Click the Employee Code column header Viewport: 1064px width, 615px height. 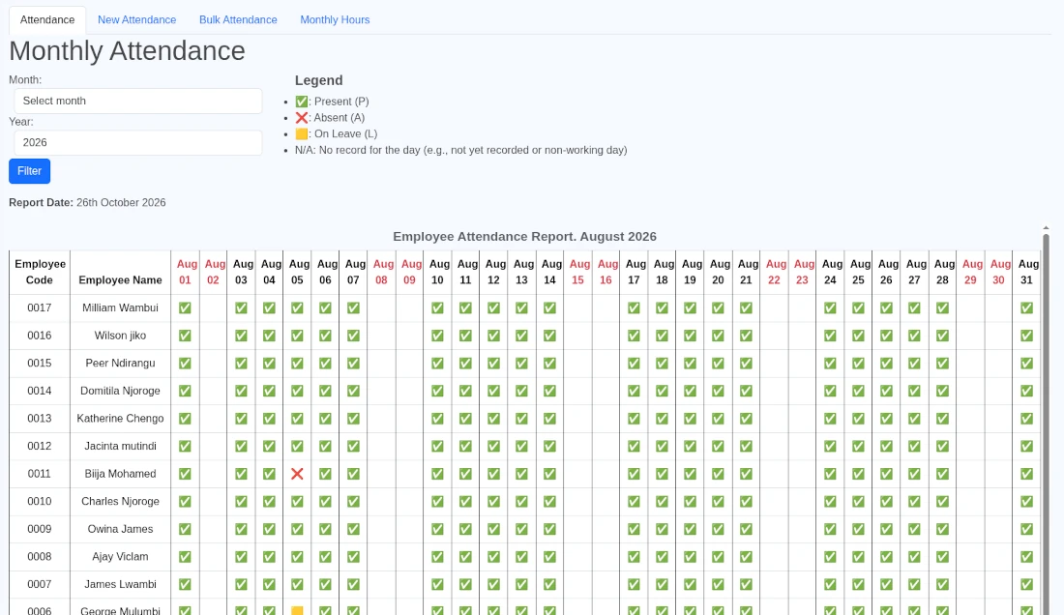40,272
